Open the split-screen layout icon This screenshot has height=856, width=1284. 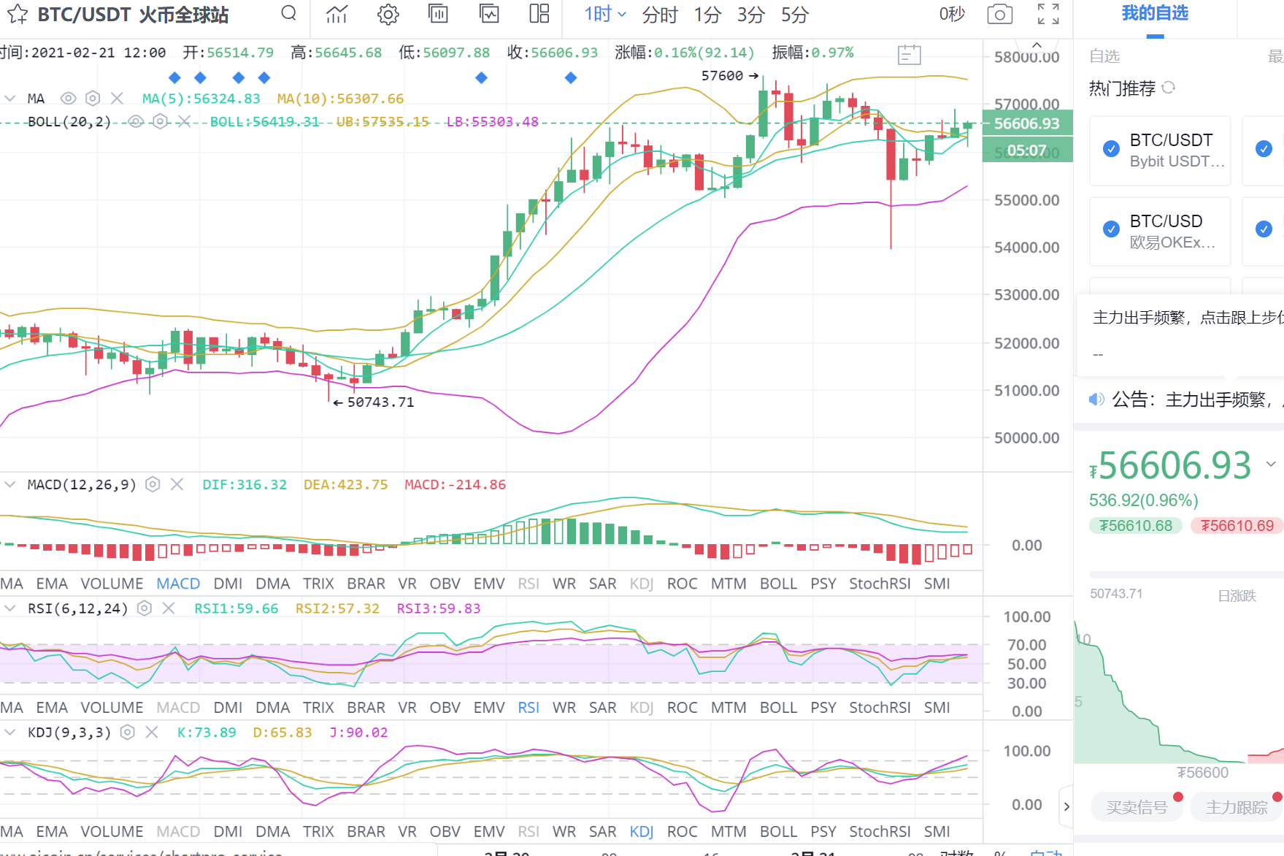point(539,14)
